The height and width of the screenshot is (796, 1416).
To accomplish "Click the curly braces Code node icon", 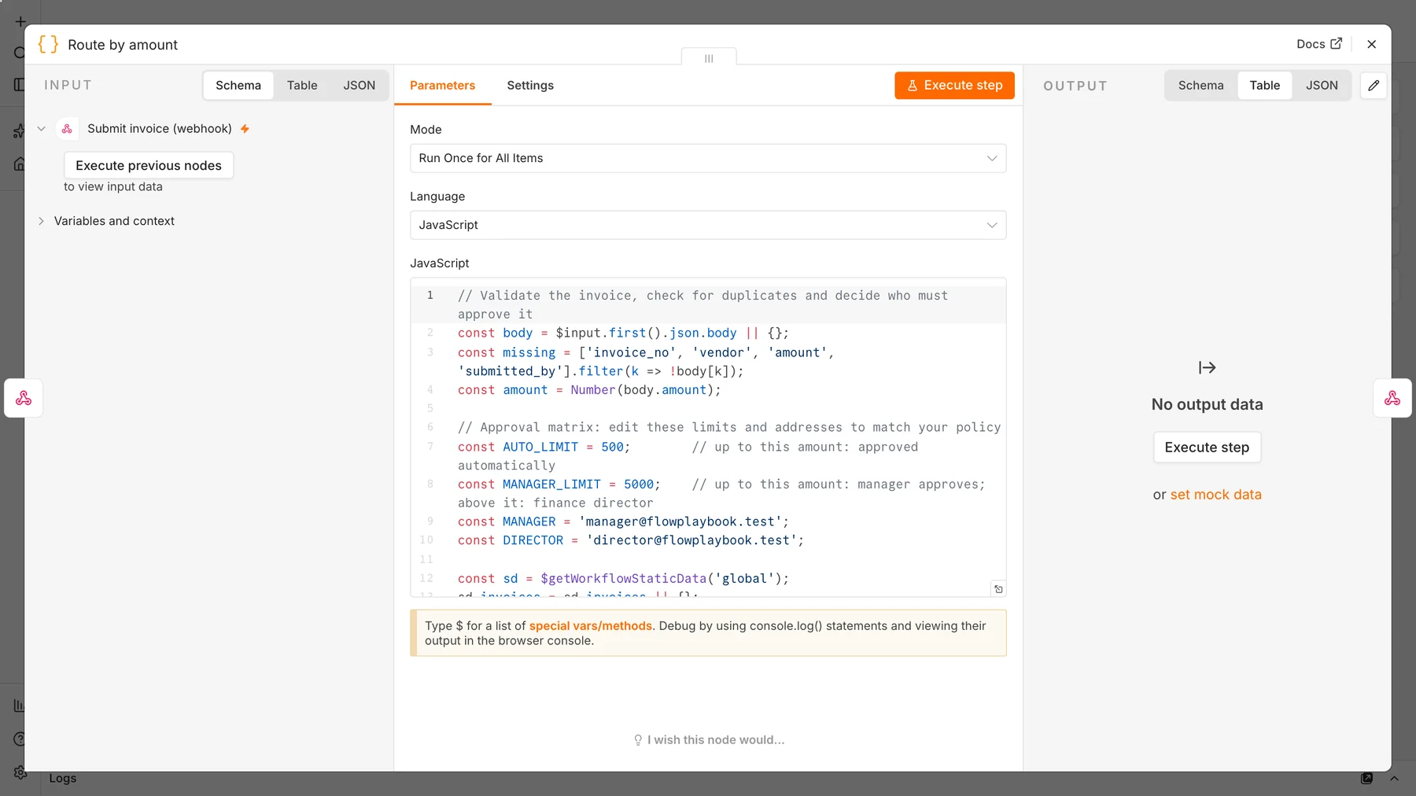I will [48, 44].
